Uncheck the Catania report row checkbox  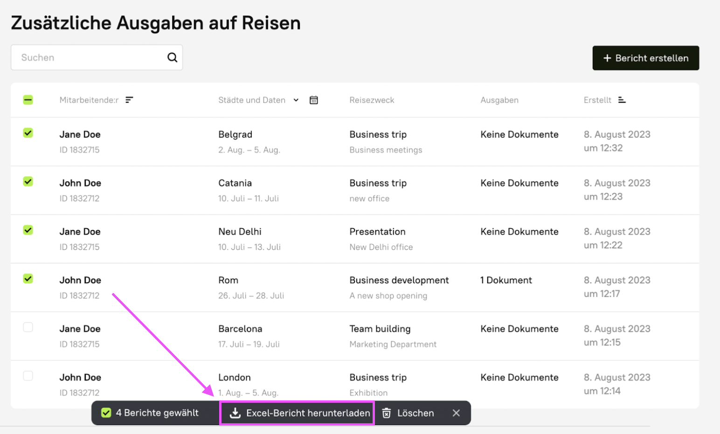pos(28,182)
